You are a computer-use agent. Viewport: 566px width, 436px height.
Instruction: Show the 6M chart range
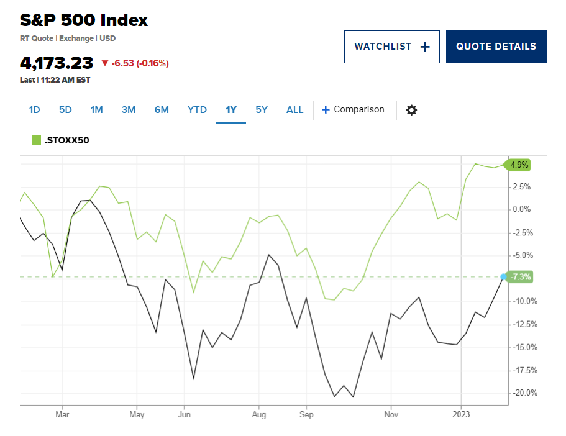(162, 110)
